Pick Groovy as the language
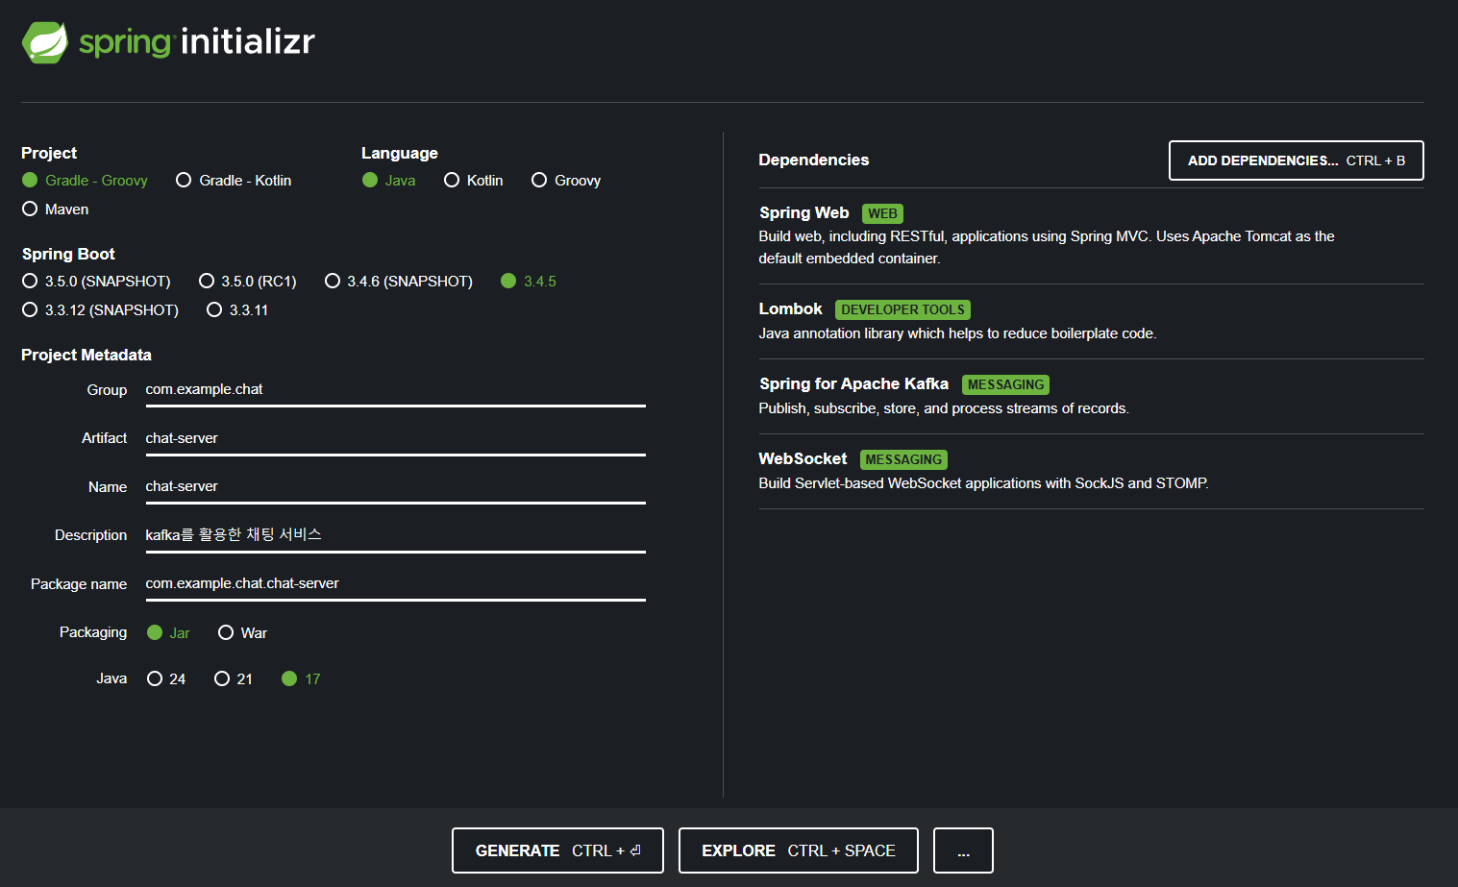This screenshot has height=887, width=1458. [566, 181]
